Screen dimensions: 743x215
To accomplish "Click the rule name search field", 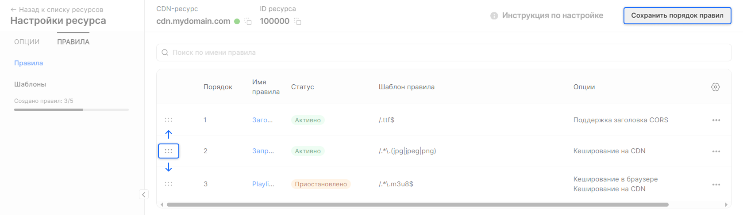I will [x=443, y=53].
